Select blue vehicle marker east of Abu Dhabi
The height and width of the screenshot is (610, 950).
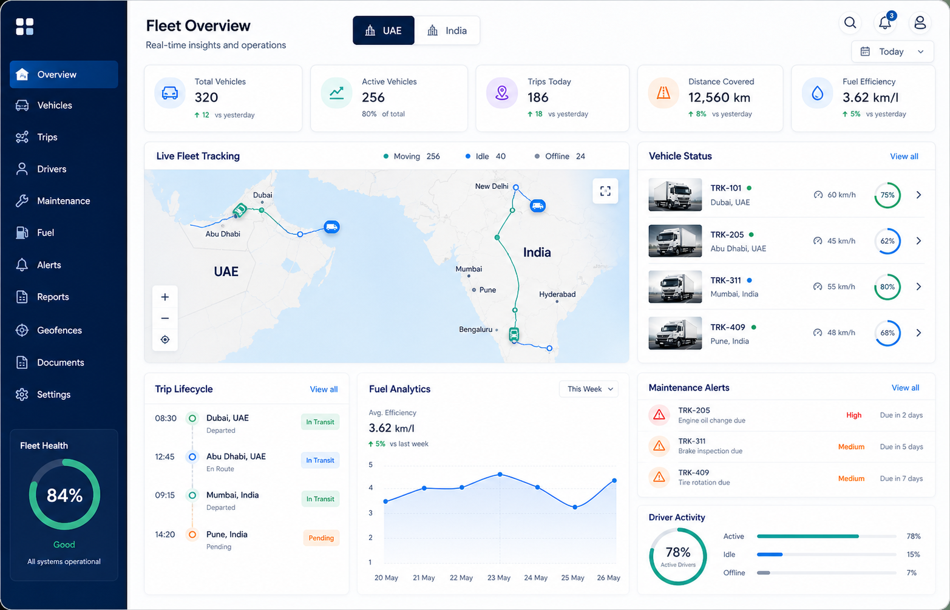[x=331, y=227]
